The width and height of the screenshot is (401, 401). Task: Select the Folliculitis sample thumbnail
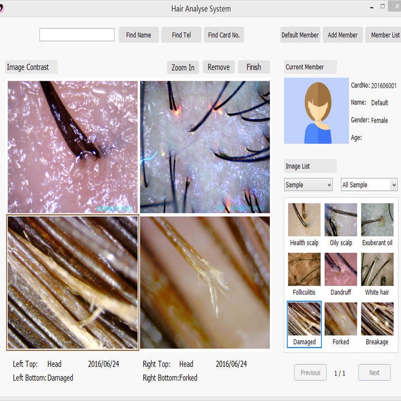[x=304, y=269]
